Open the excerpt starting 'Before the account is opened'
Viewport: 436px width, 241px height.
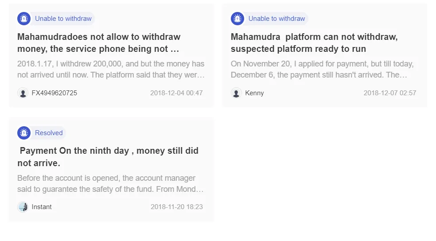(110, 183)
